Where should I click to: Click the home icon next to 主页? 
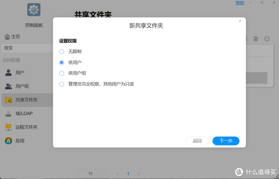tap(7, 37)
